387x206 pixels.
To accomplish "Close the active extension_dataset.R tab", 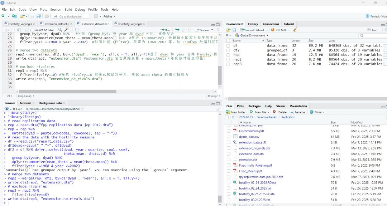I will tap(109, 24).
